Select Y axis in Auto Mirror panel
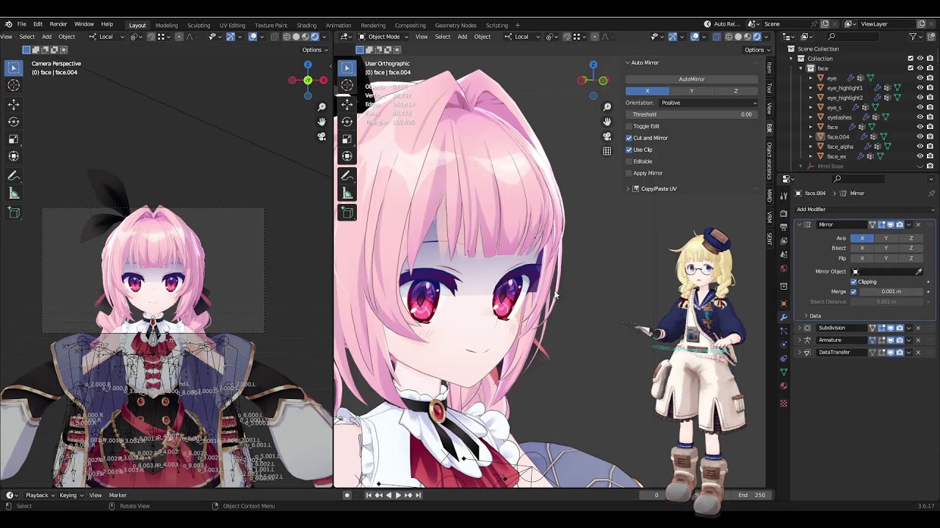This screenshot has width=940, height=528. (x=692, y=91)
